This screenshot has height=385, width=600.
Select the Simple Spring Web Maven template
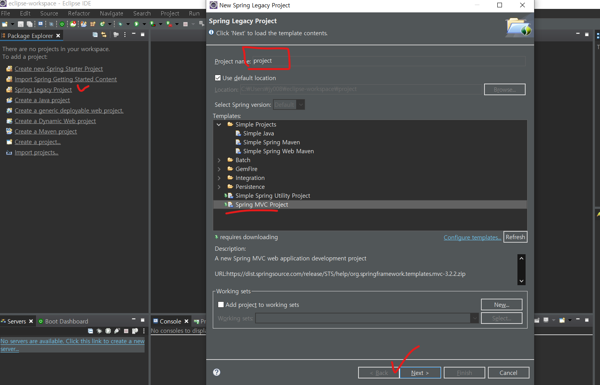278,151
